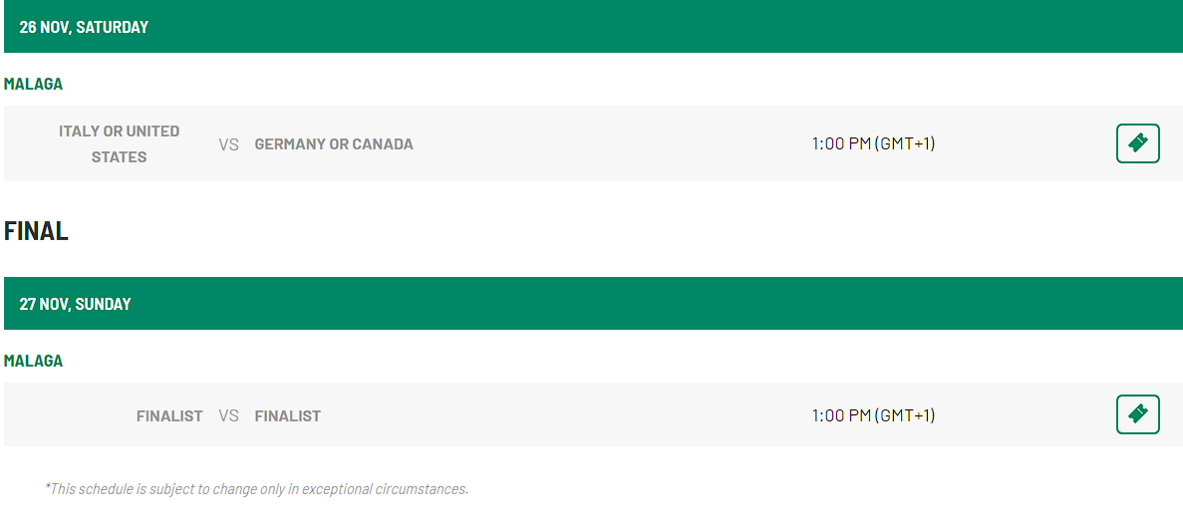Select the right FINALIST team placeholder
Viewport: 1183px width, 528px height.
click(287, 415)
